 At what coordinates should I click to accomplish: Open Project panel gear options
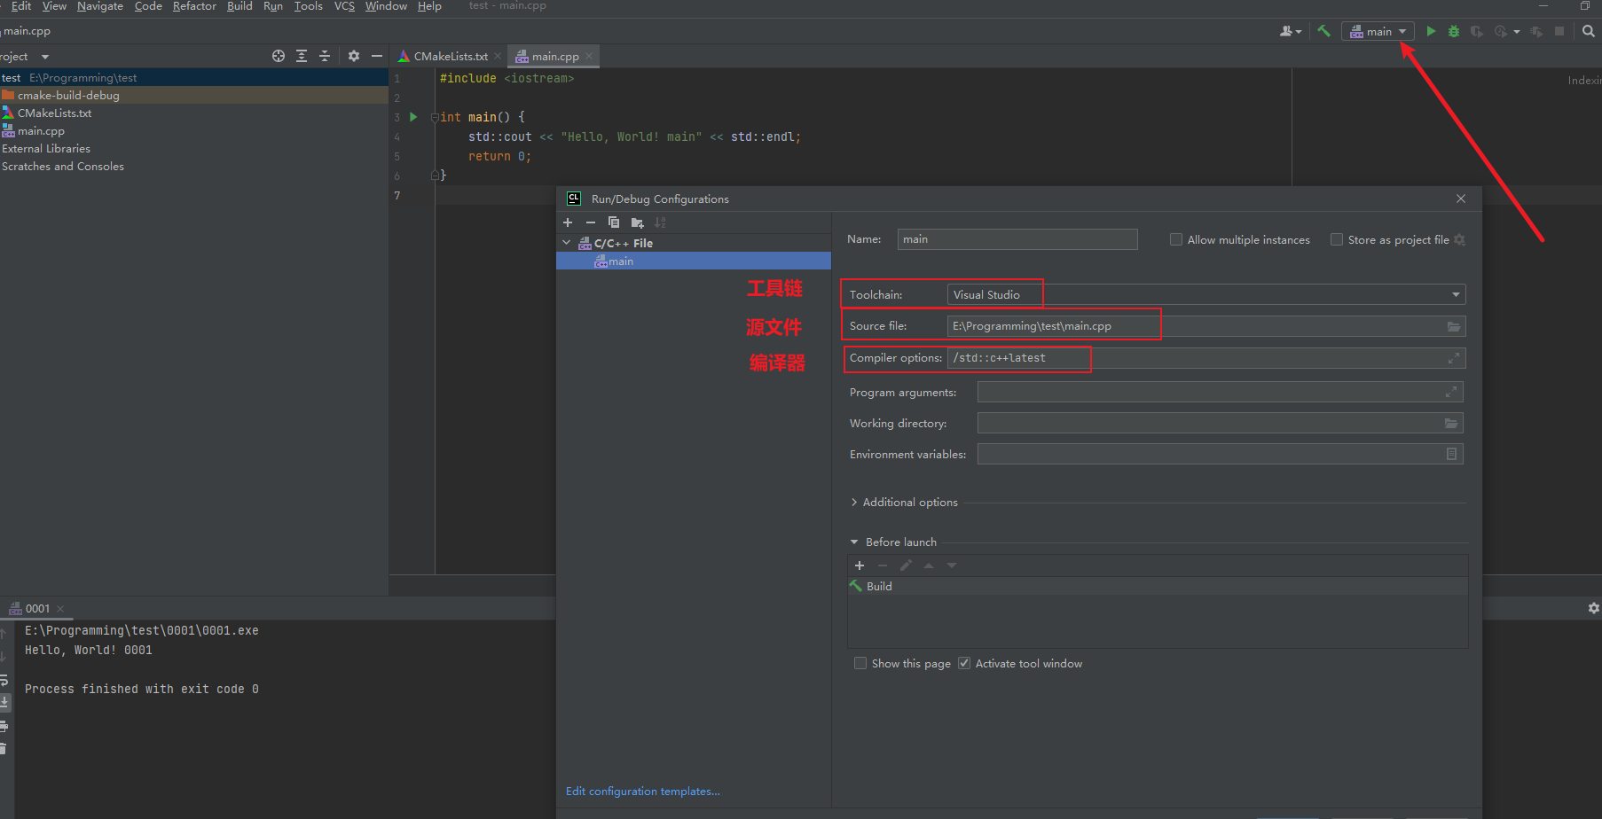click(x=354, y=56)
